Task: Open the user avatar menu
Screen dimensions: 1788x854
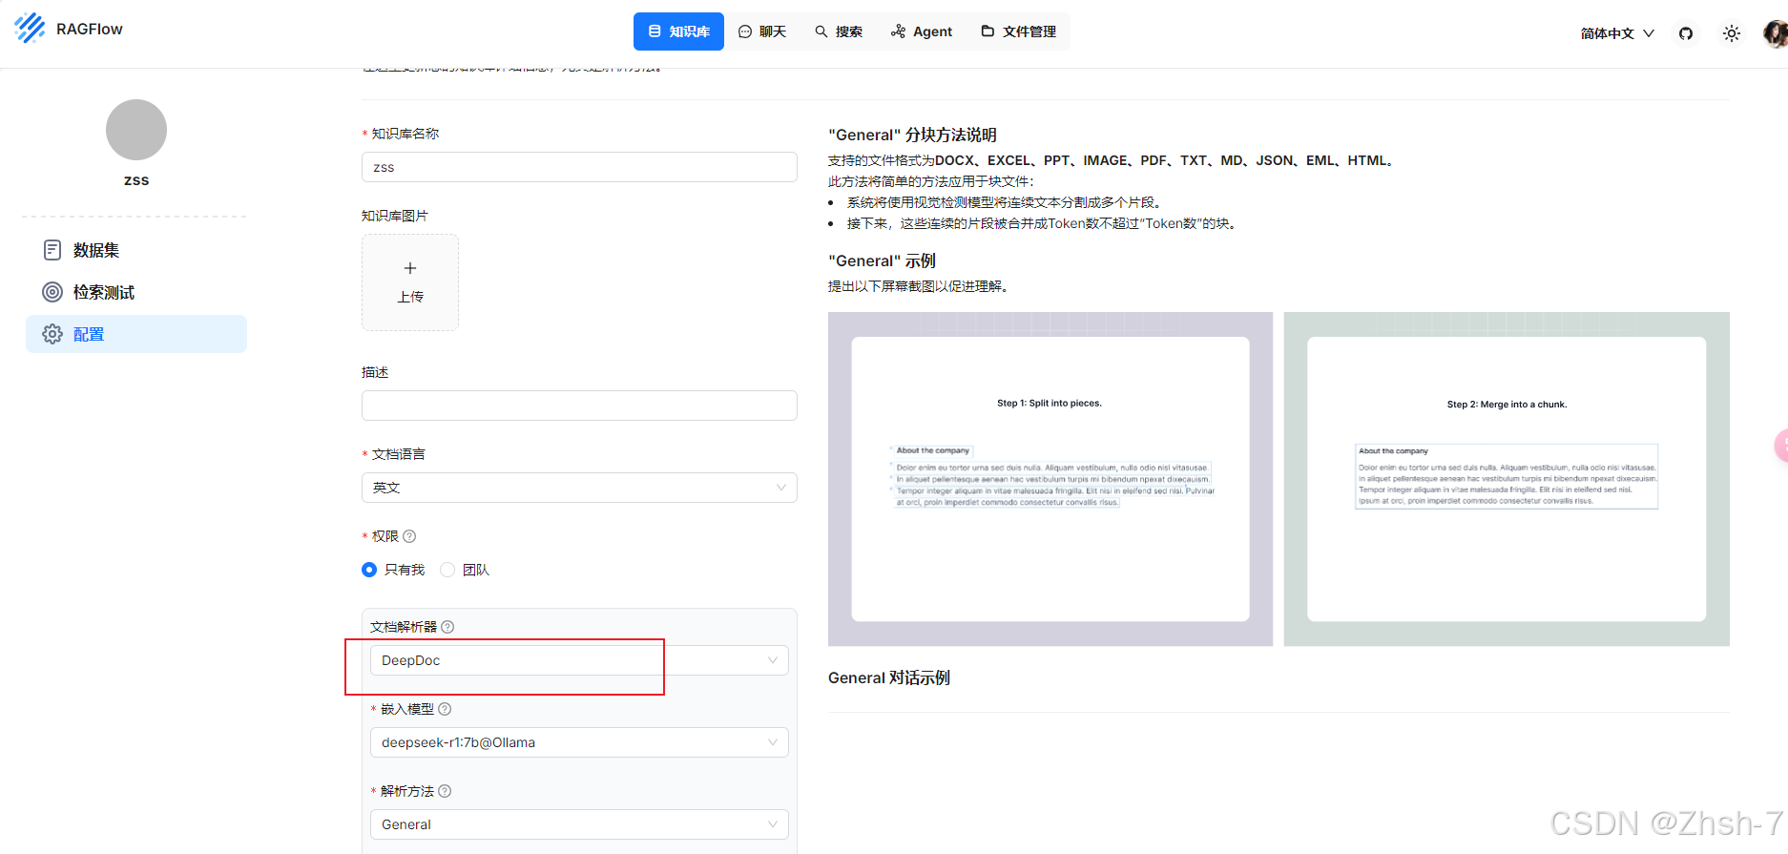Action: [x=1775, y=33]
